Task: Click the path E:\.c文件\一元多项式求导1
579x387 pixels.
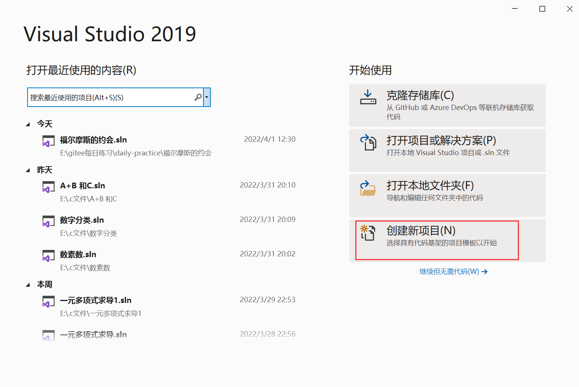Action: pyautogui.click(x=101, y=314)
